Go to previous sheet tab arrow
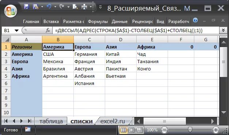Viewport: 229px width, 135px height. 14,121
